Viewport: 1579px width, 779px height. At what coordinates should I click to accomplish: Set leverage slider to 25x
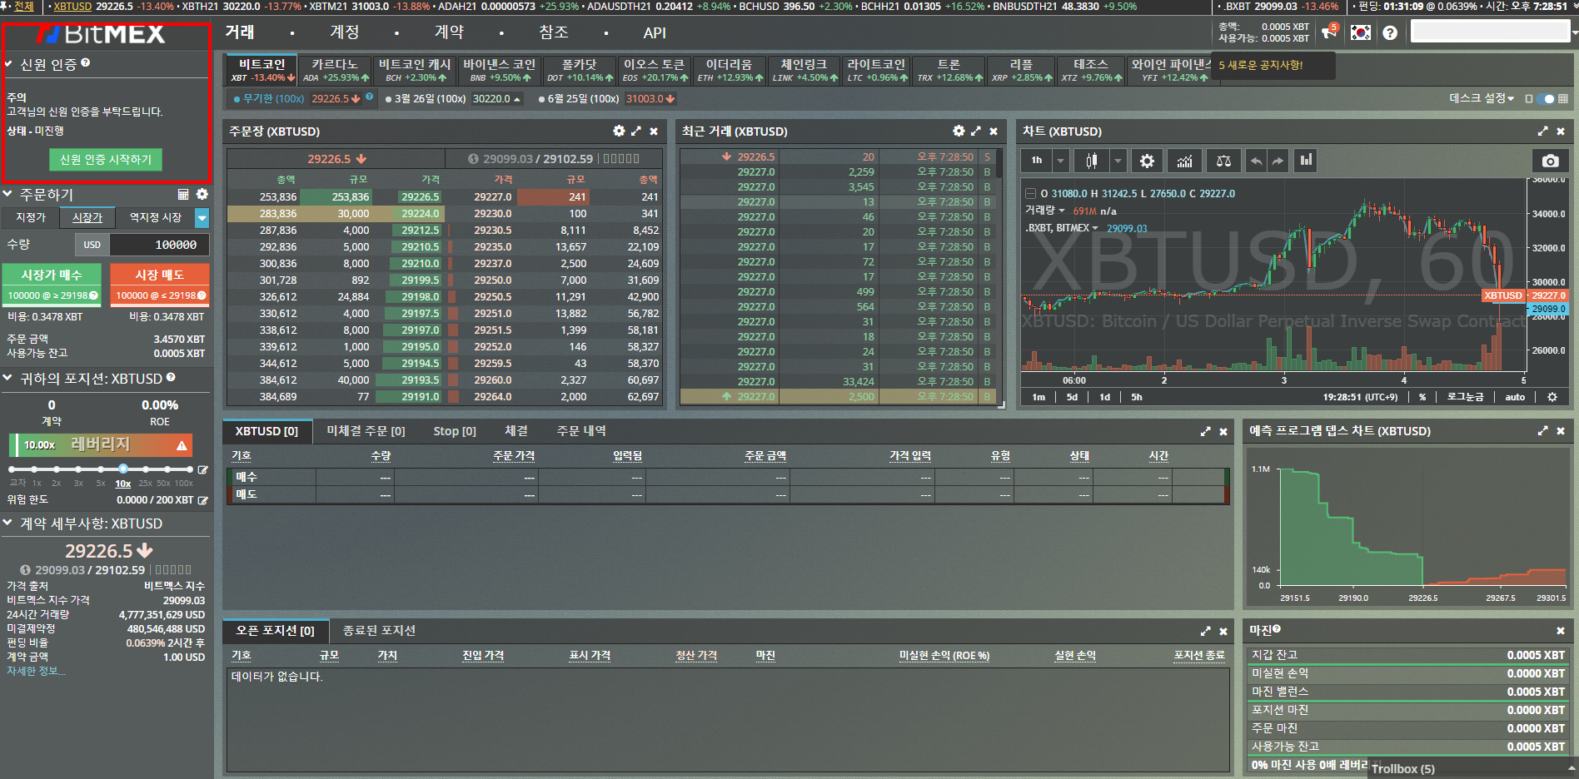pyautogui.click(x=145, y=469)
